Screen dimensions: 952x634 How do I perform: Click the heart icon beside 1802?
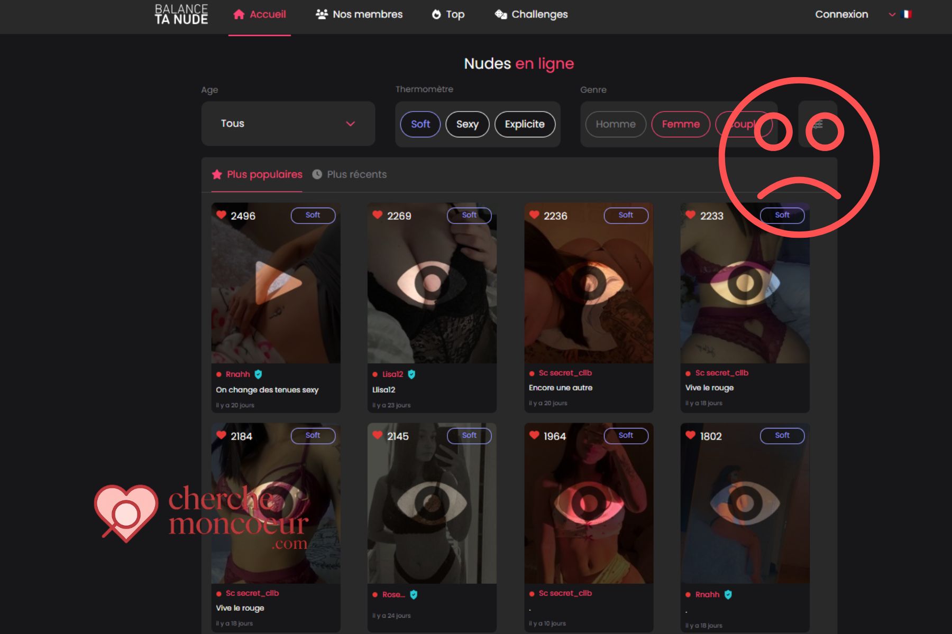690,435
